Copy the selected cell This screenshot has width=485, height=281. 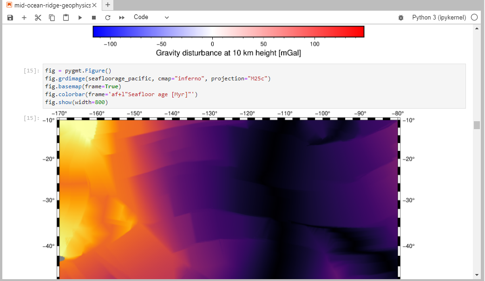click(x=52, y=18)
